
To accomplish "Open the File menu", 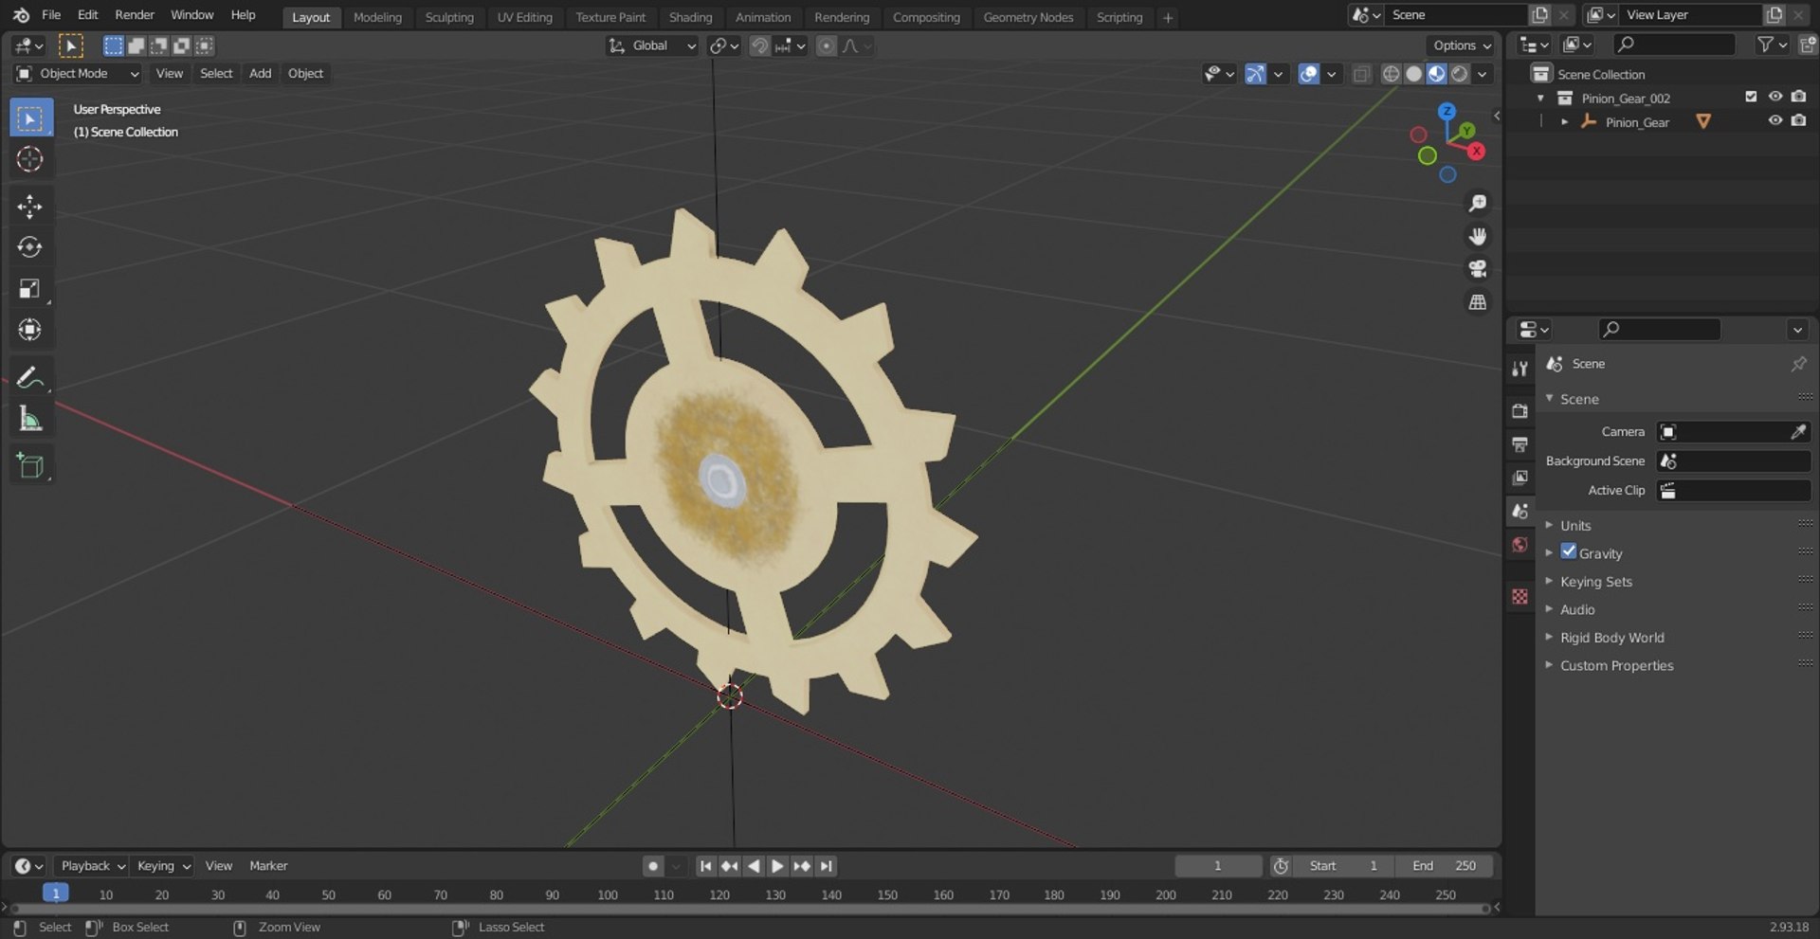I will click(x=51, y=15).
